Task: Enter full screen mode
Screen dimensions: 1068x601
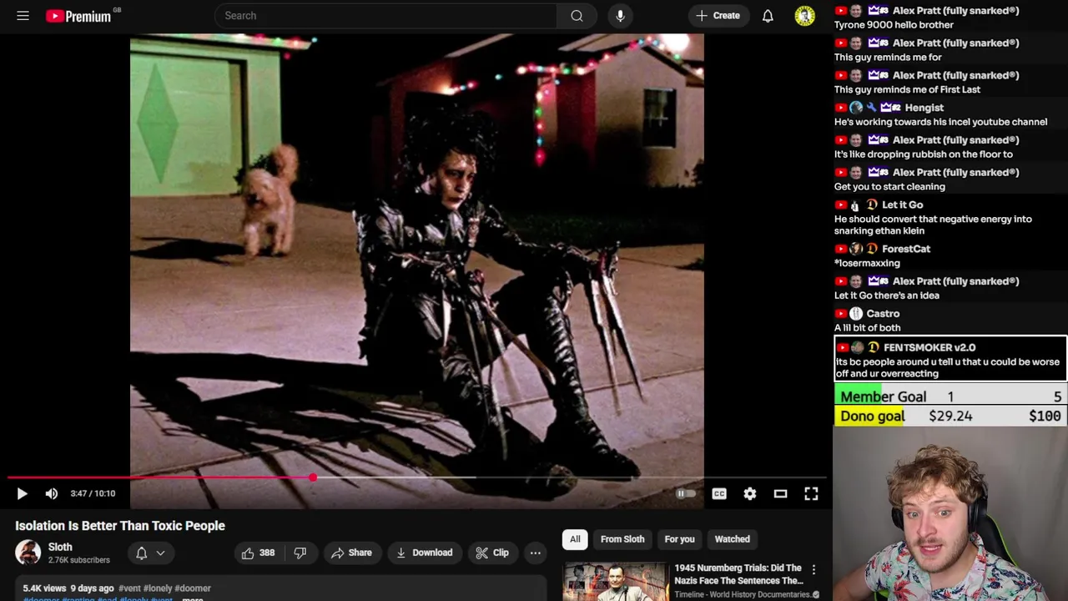Action: tap(811, 493)
